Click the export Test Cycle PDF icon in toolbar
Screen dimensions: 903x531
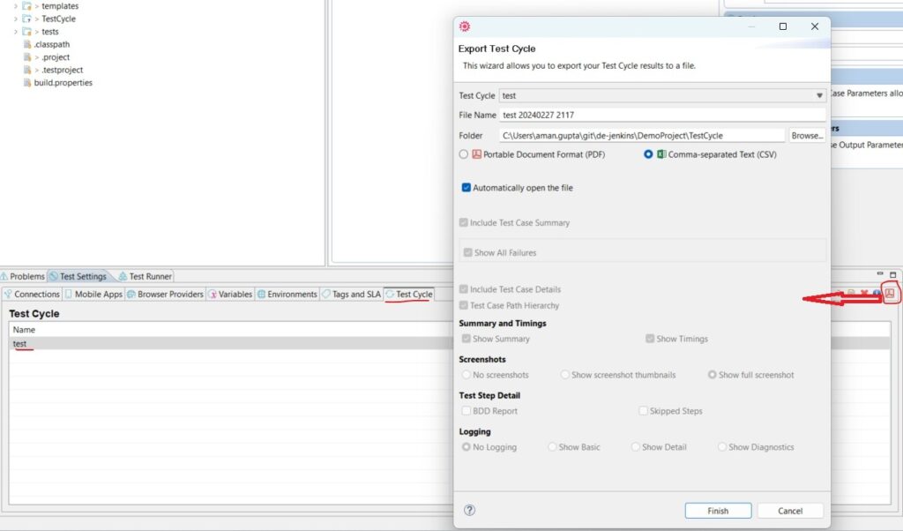point(890,294)
